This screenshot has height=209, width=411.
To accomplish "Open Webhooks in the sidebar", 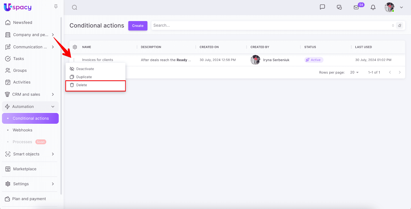I will click(23, 130).
